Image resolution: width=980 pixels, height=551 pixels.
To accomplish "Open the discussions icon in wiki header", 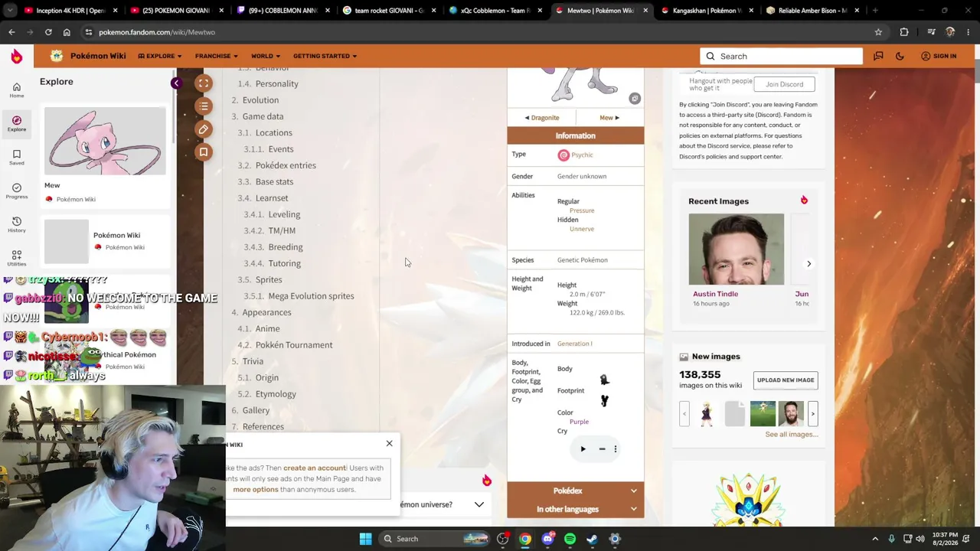I will tap(878, 56).
